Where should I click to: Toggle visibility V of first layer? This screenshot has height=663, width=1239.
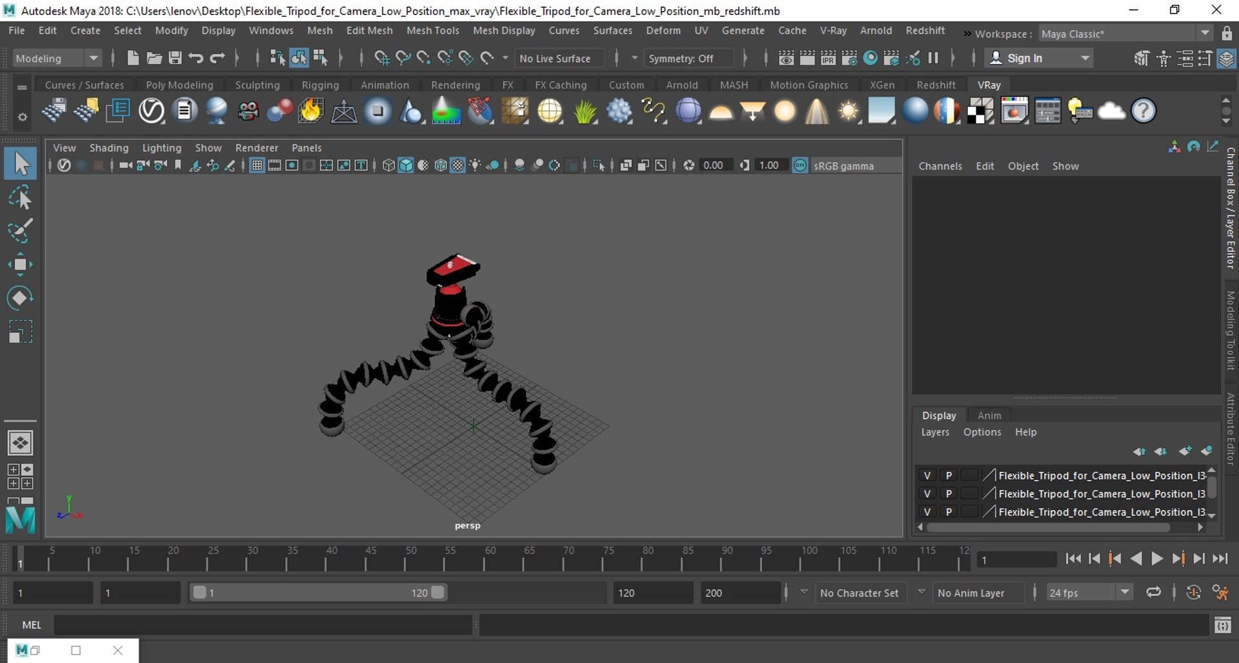click(927, 475)
